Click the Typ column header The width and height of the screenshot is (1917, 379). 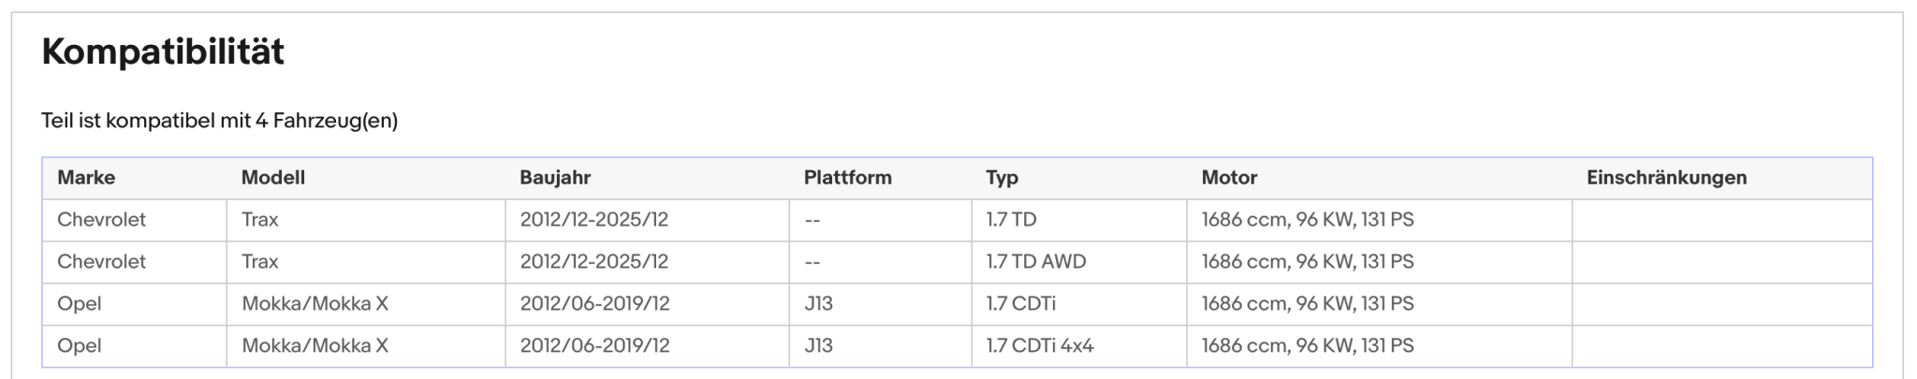click(x=1002, y=178)
